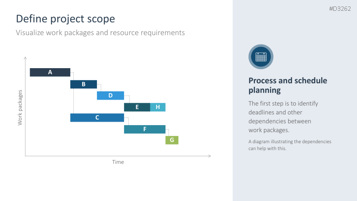Click the calendar icon in the circle
Image resolution: width=357 pixels, height=201 pixels.
click(x=261, y=57)
